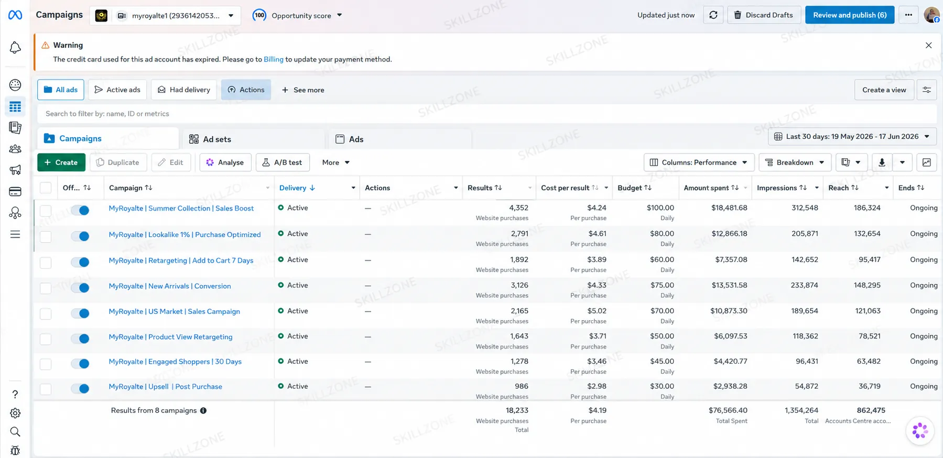The height and width of the screenshot is (458, 943).
Task: Open the Last 30 days date range picker
Action: point(852,137)
